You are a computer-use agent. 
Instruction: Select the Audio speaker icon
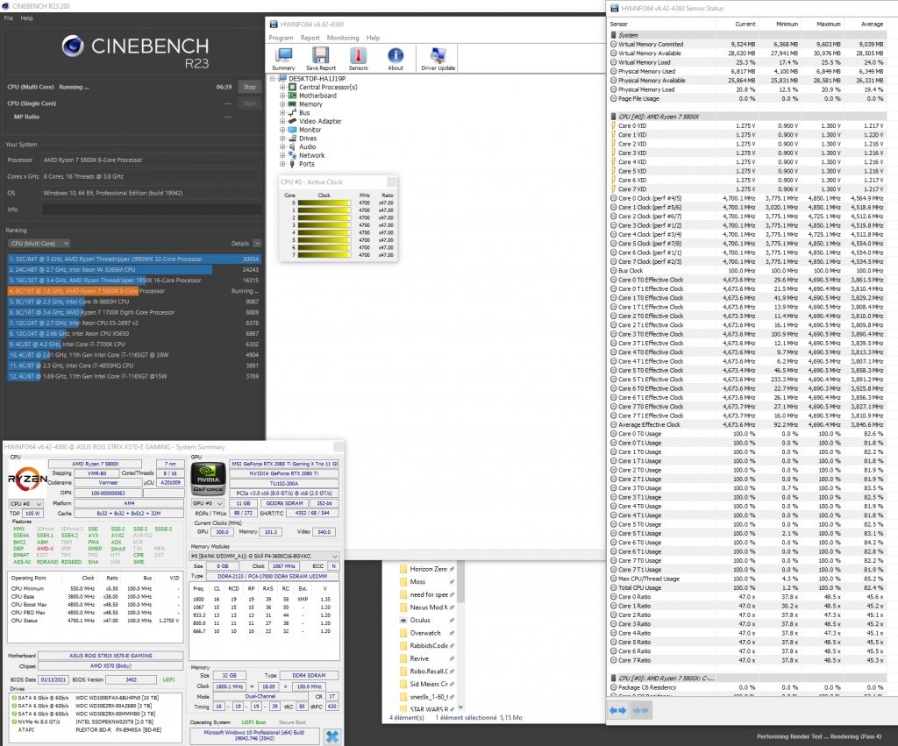tap(292, 147)
